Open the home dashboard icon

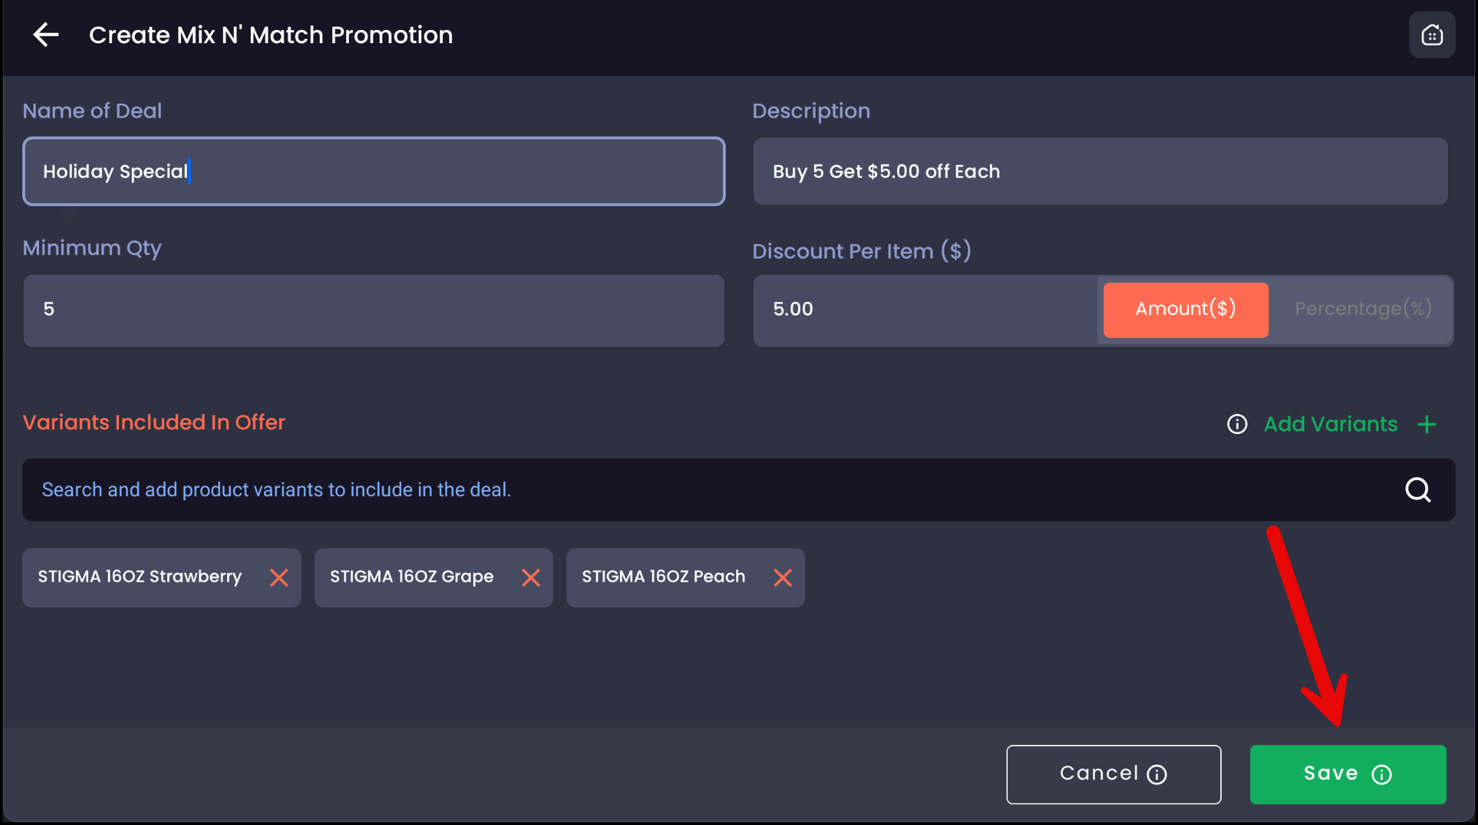coord(1431,35)
